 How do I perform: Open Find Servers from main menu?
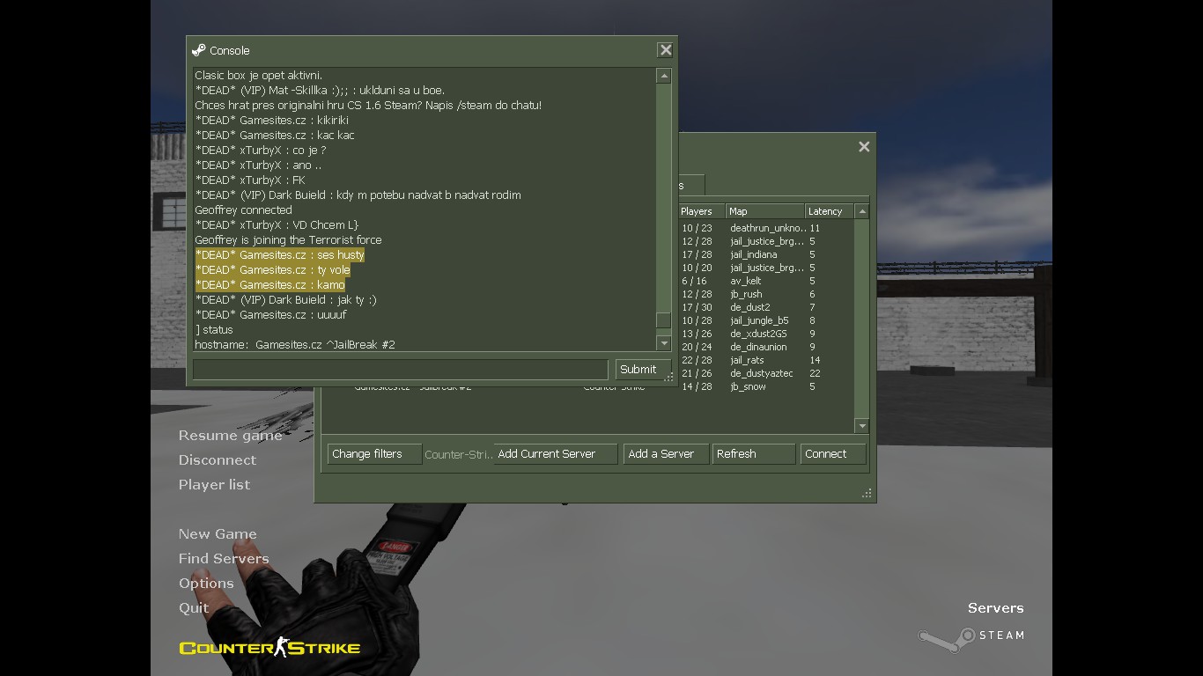point(224,559)
